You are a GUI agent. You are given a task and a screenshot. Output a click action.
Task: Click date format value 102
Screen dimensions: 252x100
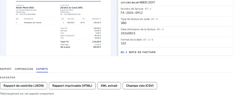pyautogui.click(x=123, y=43)
